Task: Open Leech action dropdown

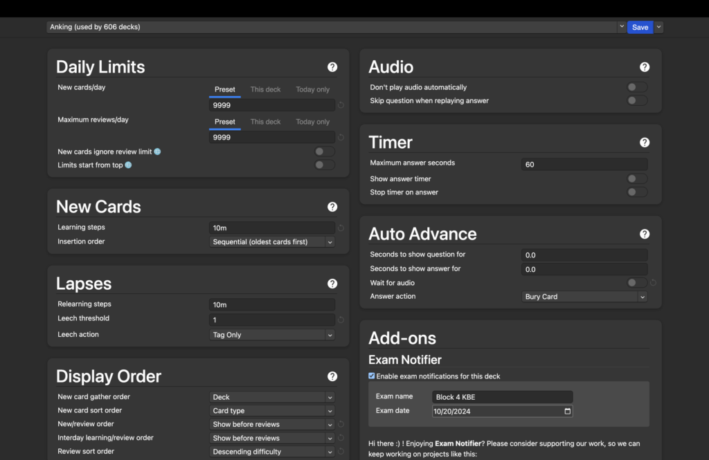Action: point(271,335)
